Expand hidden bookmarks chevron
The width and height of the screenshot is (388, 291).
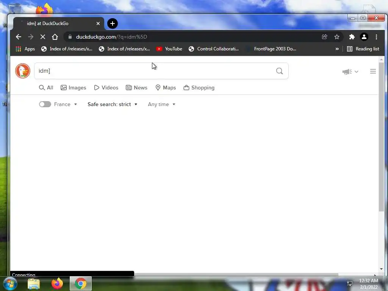pyautogui.click(x=337, y=49)
